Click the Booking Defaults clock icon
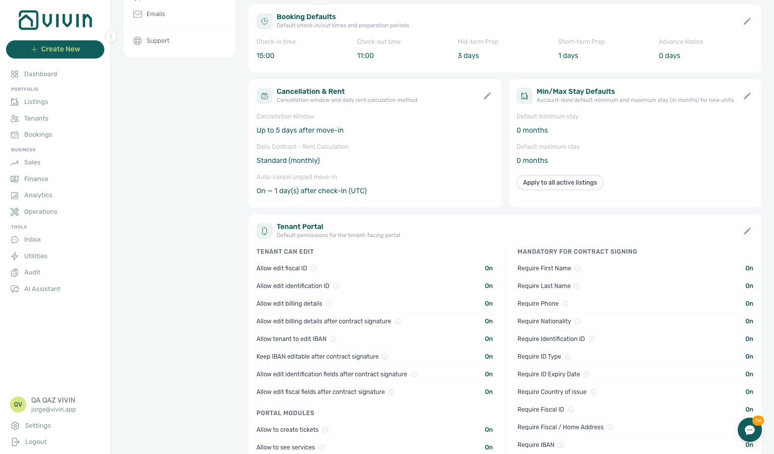Viewport: 774px width, 454px height. tap(265, 21)
